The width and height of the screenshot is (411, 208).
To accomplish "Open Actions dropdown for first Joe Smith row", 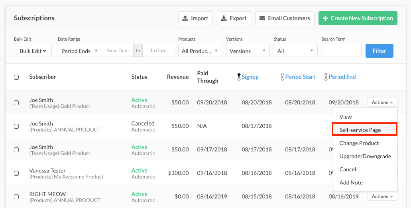I will point(382,102).
